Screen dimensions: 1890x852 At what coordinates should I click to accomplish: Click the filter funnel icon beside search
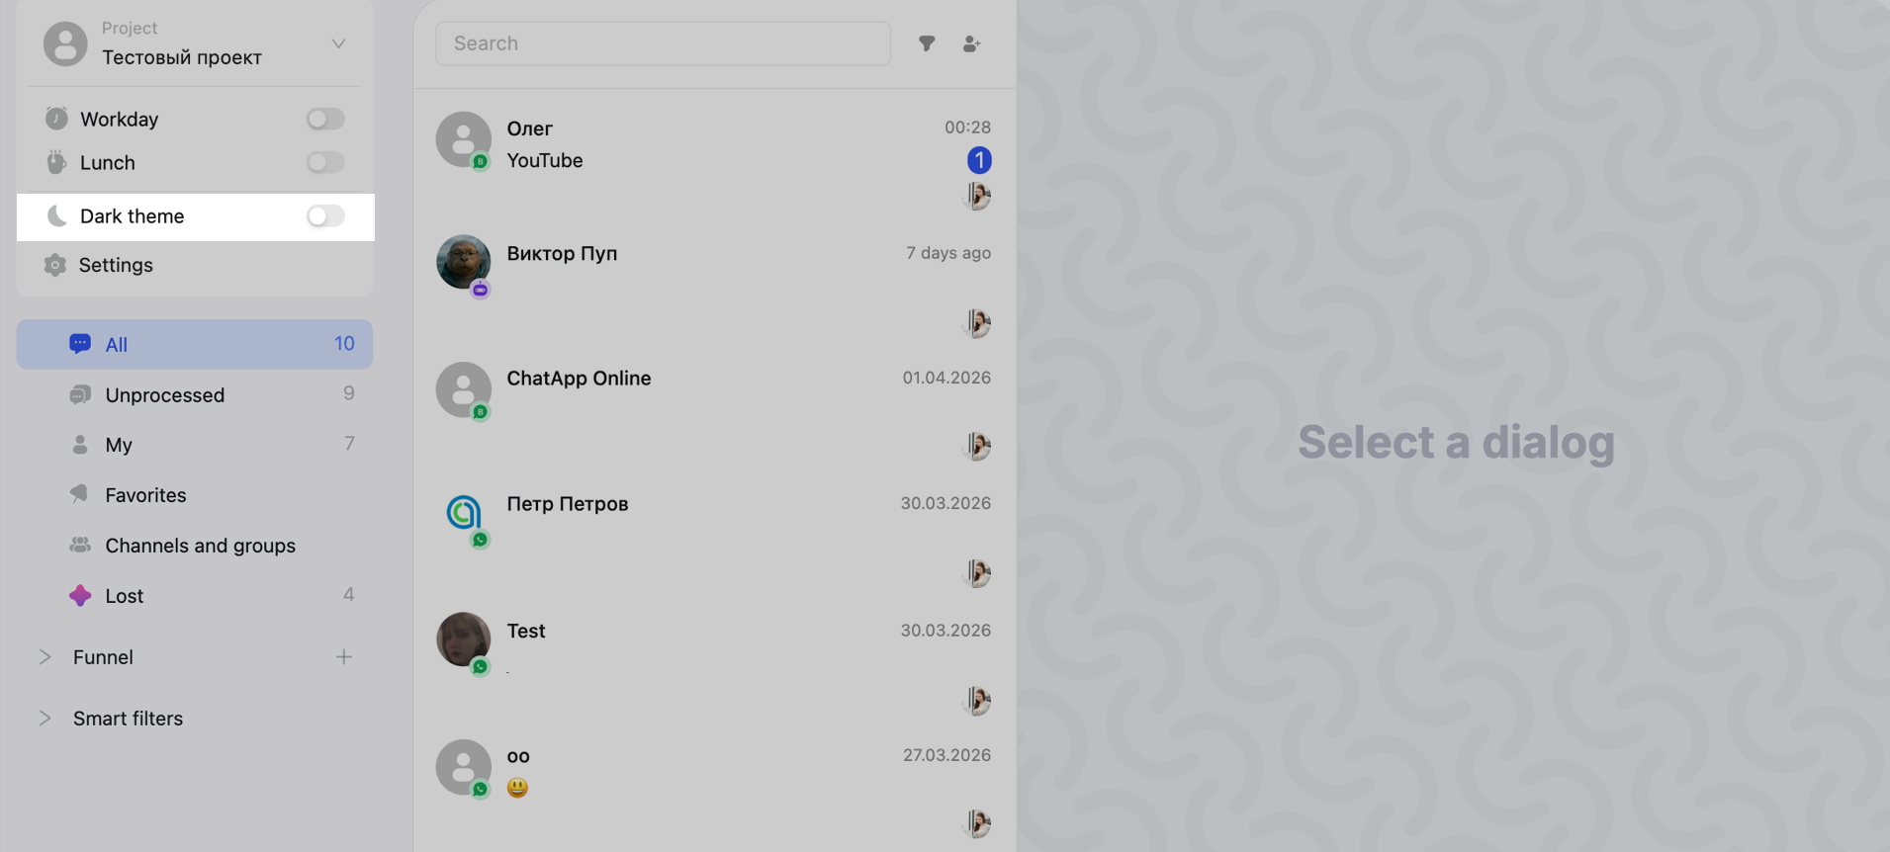[927, 43]
